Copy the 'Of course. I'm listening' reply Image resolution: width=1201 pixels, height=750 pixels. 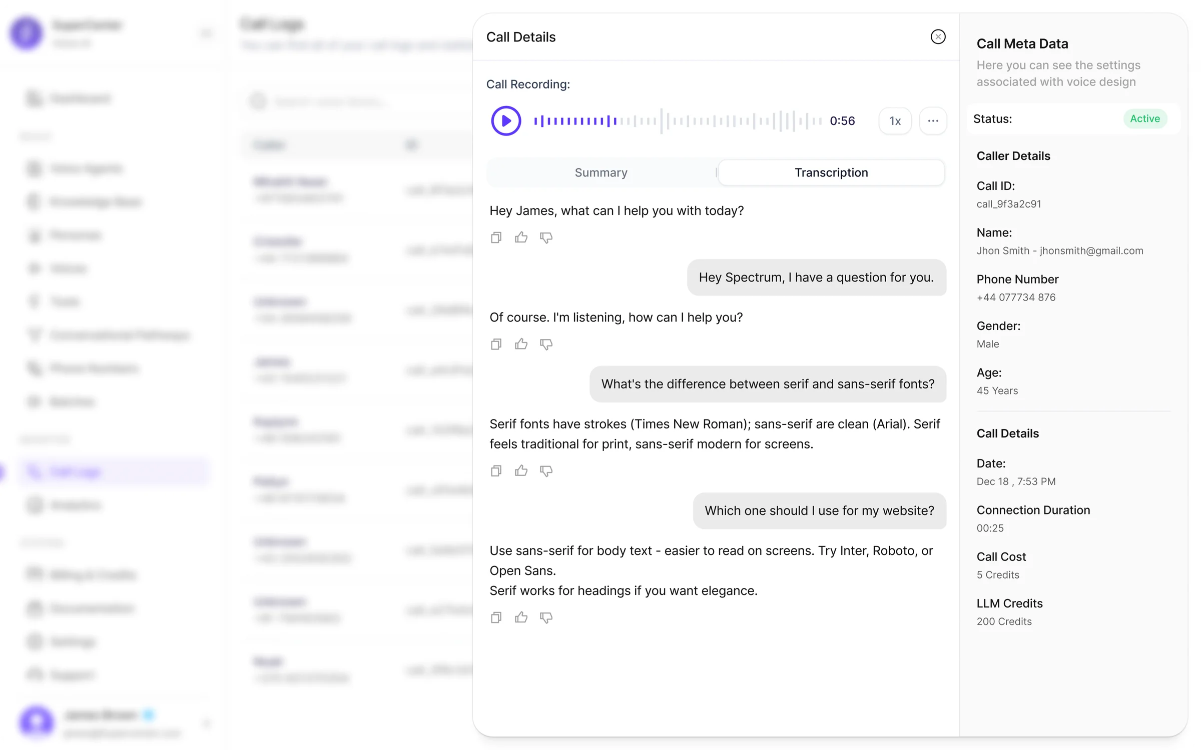tap(496, 344)
